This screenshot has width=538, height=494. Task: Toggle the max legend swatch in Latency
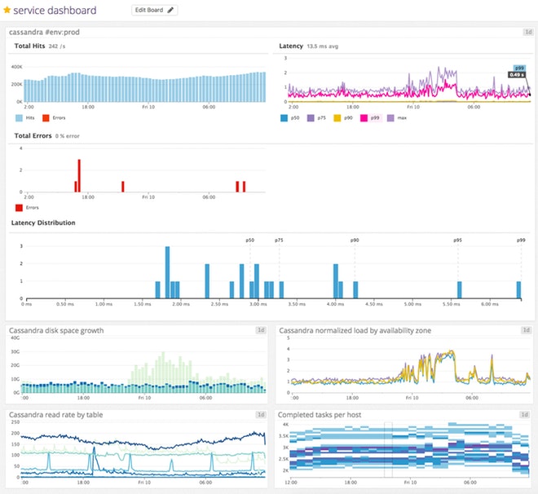(390, 118)
